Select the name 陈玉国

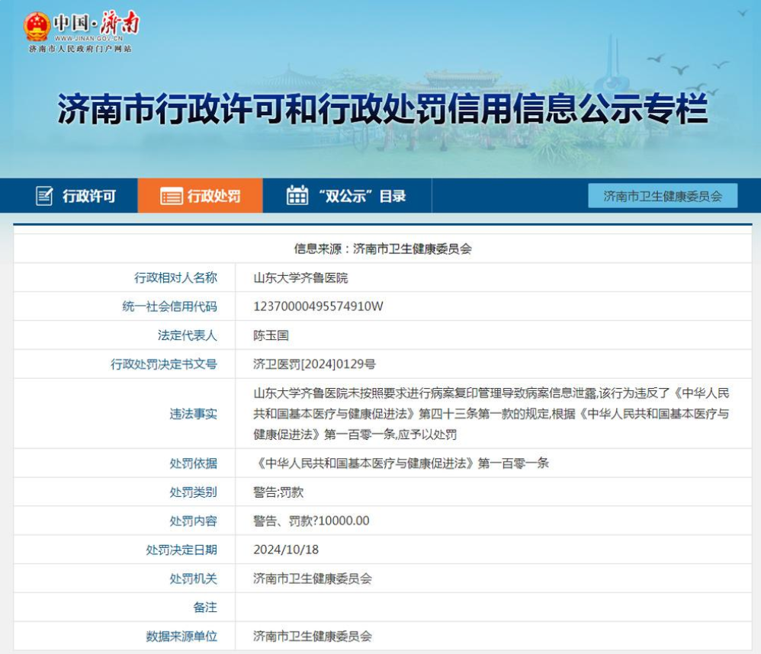tap(271, 335)
